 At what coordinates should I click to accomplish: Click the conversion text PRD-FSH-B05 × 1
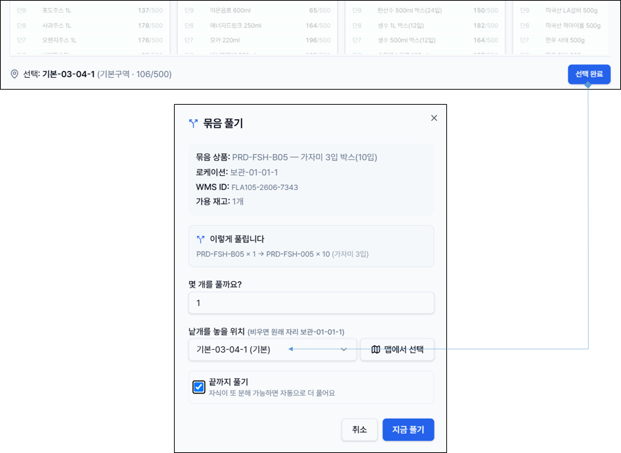point(226,254)
